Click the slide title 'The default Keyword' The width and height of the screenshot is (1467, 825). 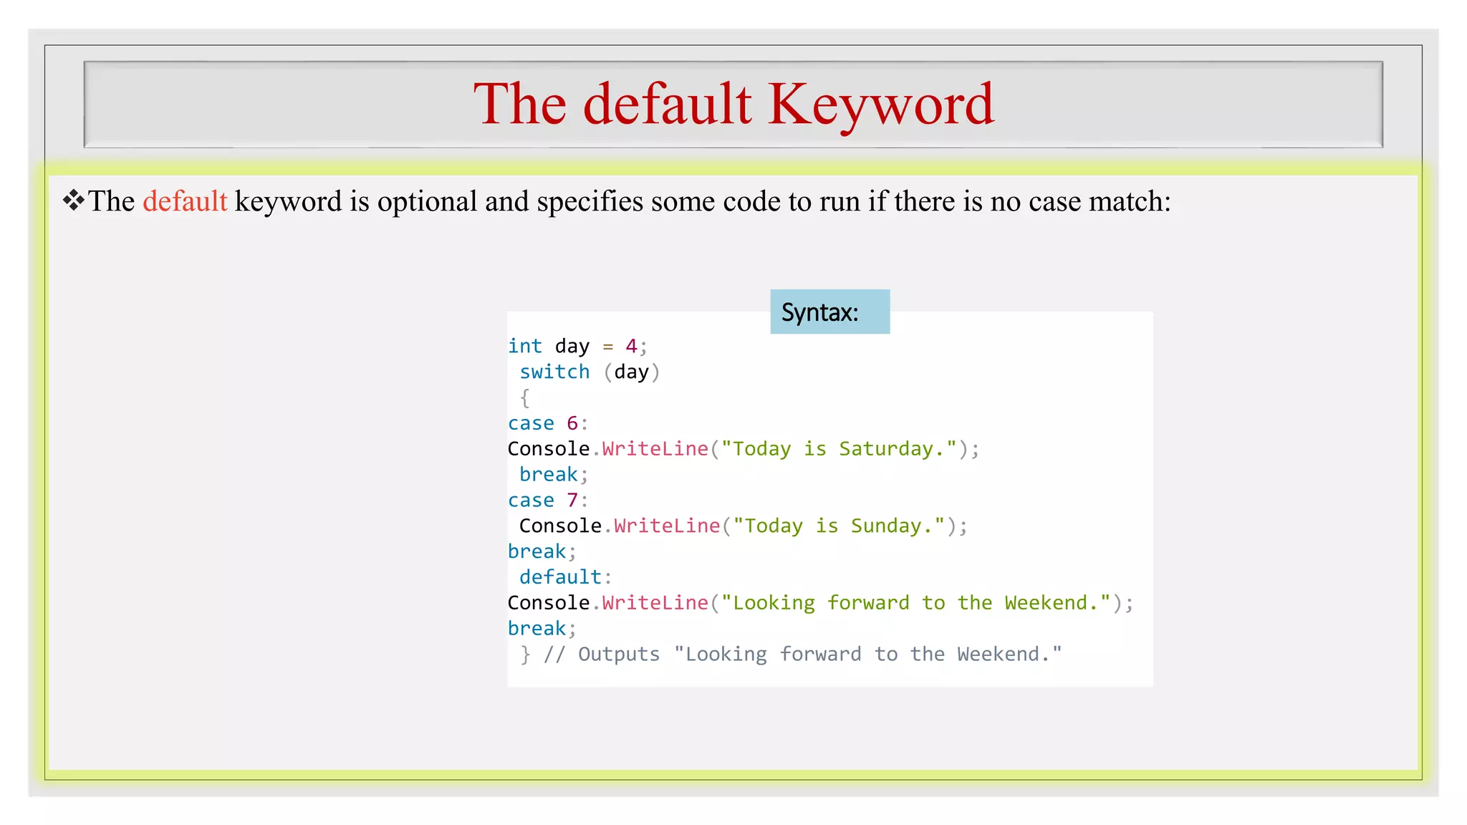coord(733,105)
